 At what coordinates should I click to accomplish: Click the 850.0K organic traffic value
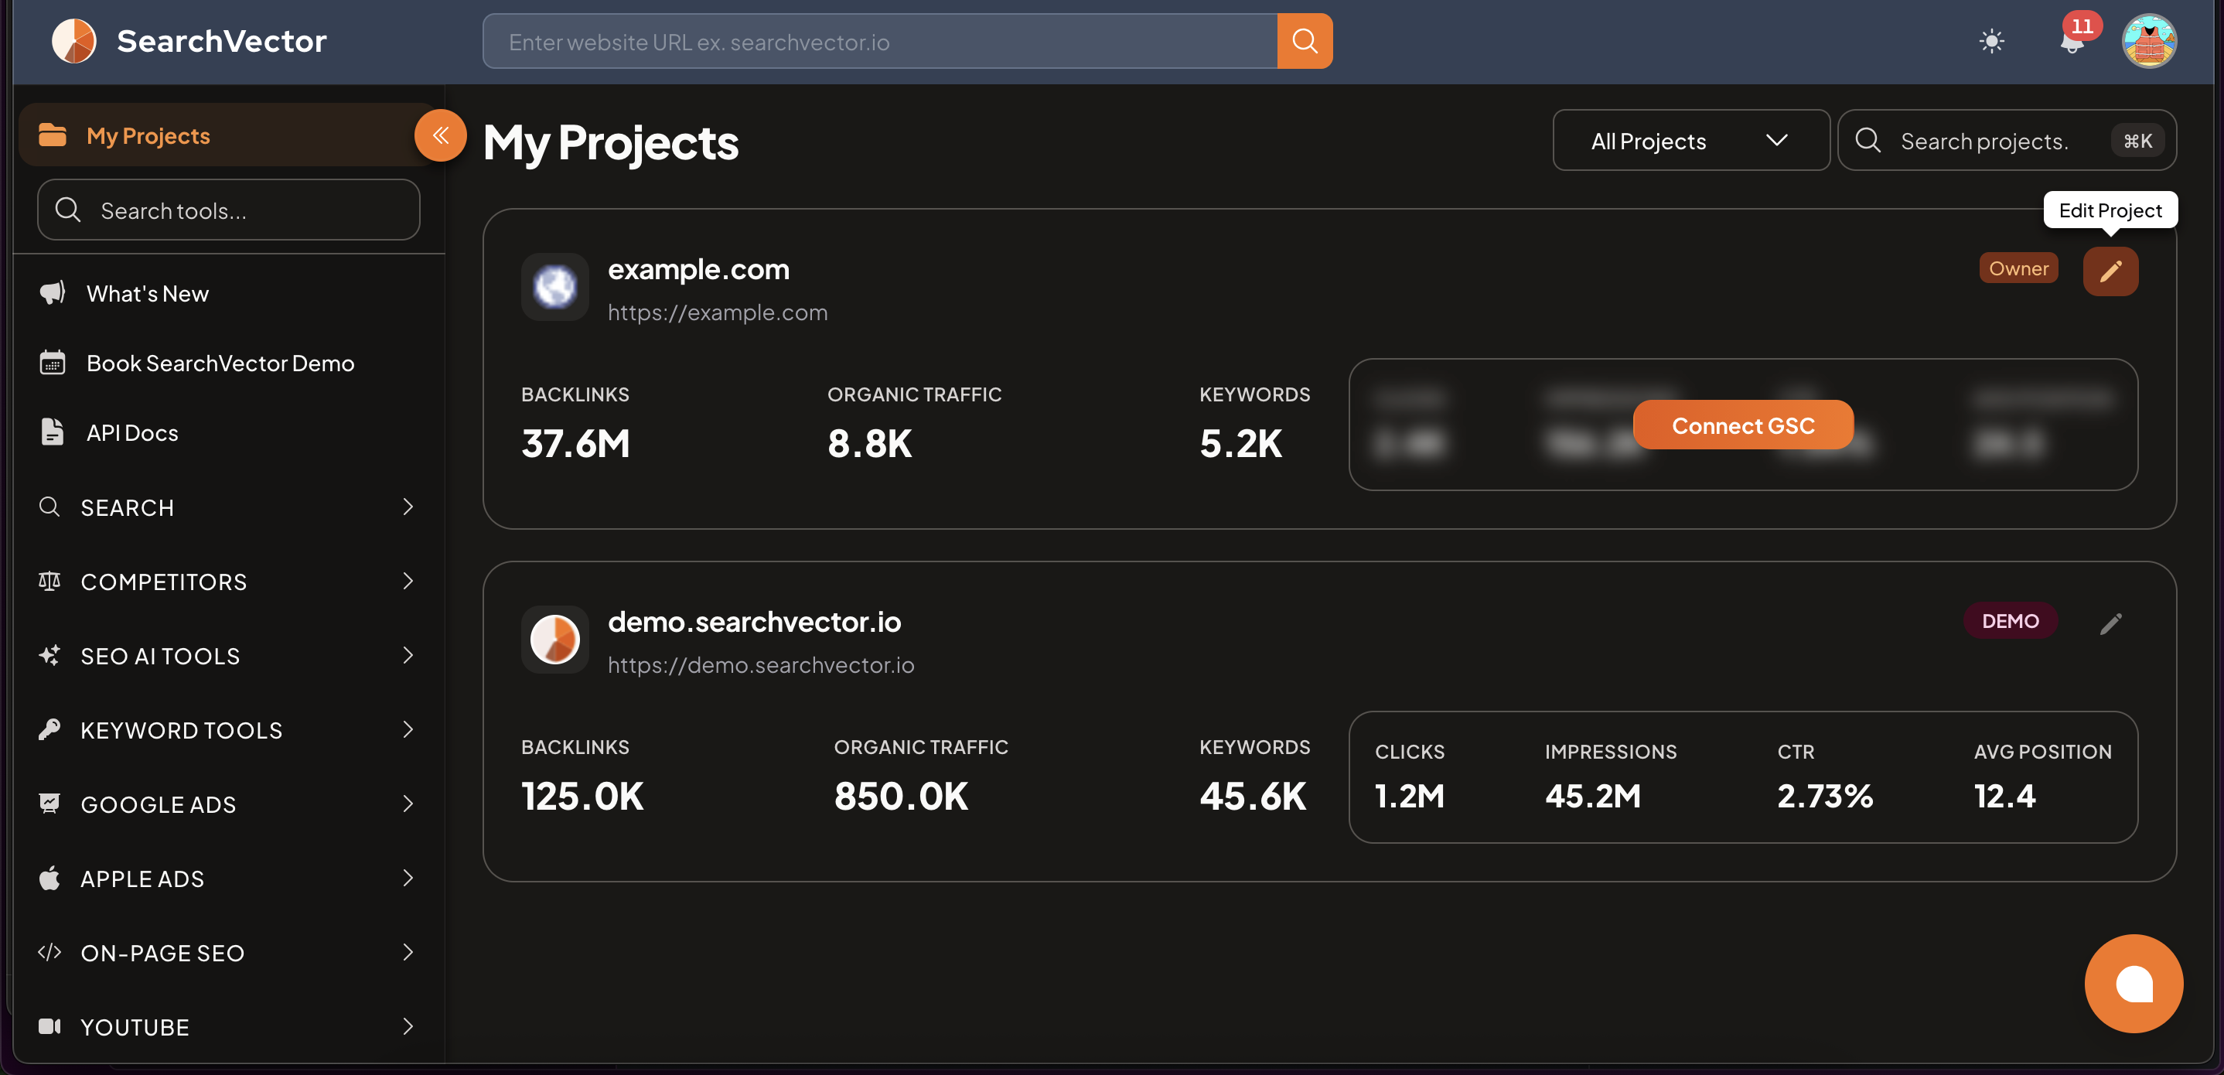(x=900, y=794)
